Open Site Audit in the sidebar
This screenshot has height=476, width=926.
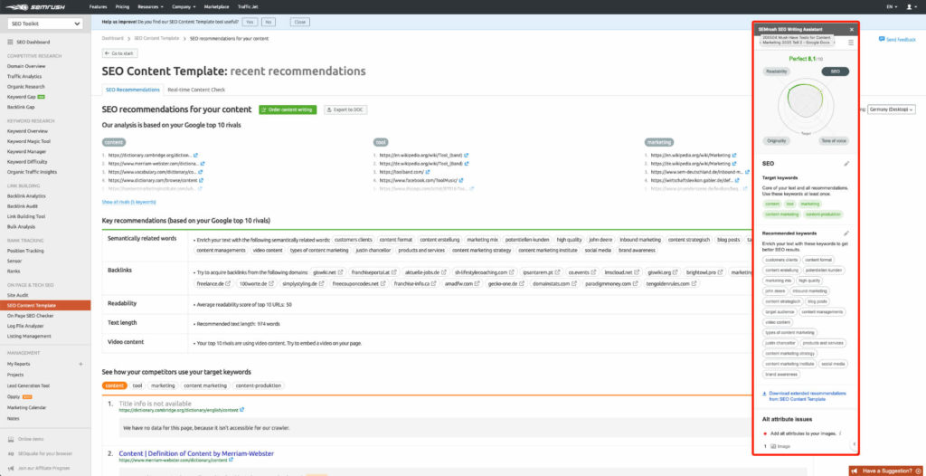[x=18, y=294]
